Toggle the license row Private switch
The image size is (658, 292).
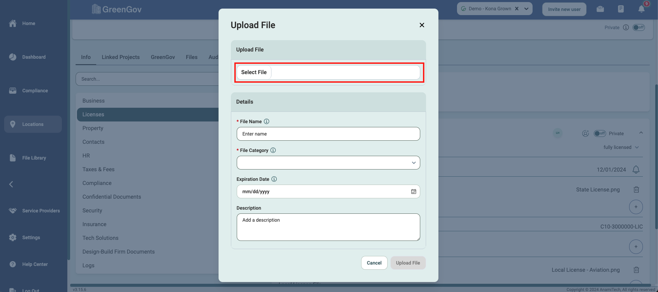(600, 133)
